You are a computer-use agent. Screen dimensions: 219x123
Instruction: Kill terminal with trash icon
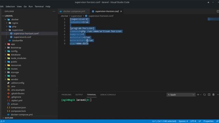(214, 95)
